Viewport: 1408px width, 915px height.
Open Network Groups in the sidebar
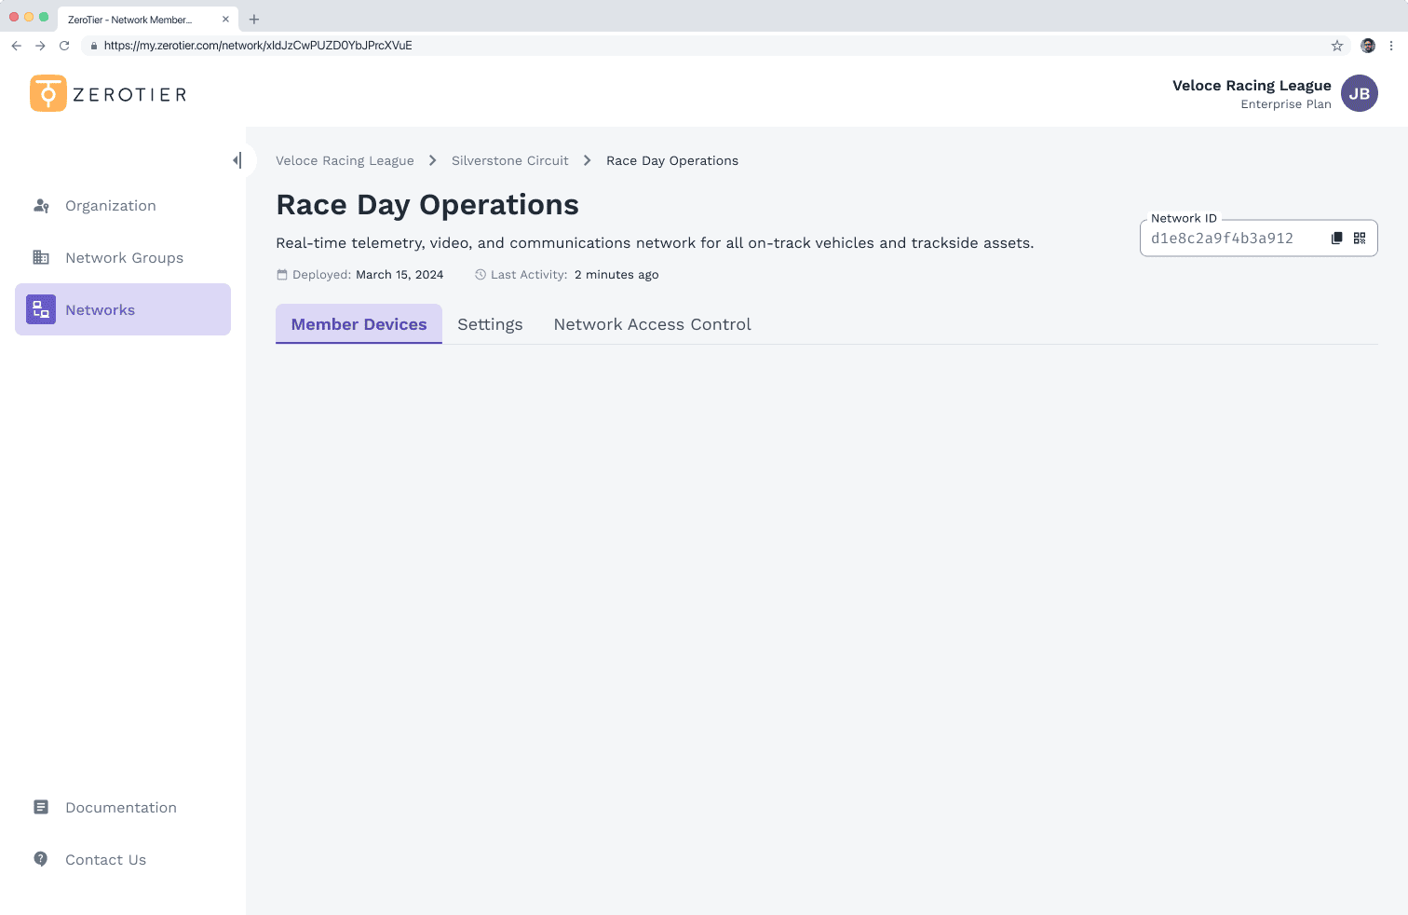[123, 258]
